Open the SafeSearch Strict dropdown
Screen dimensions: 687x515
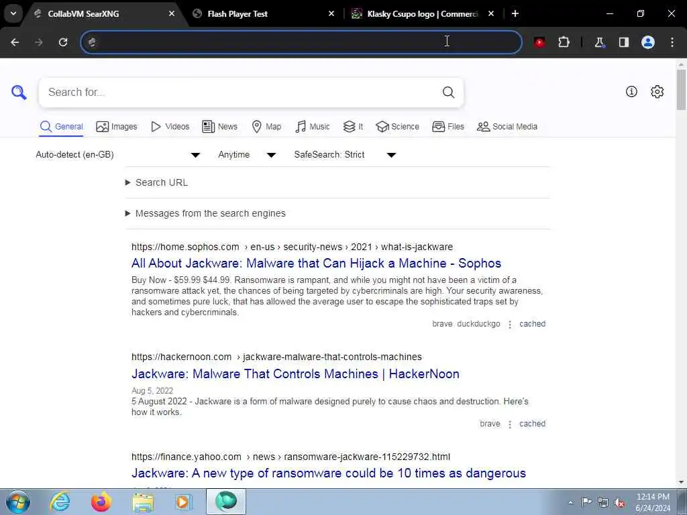[346, 155]
